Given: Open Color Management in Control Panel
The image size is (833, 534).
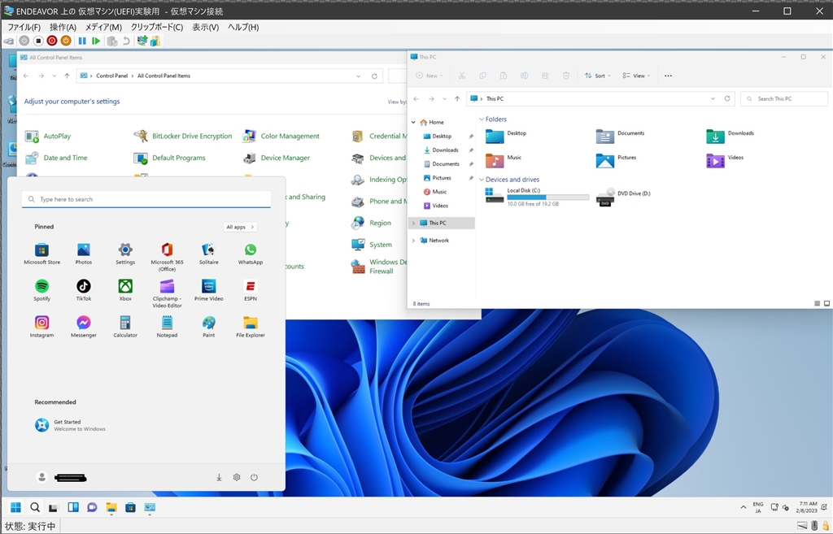Looking at the screenshot, I should [281, 137].
